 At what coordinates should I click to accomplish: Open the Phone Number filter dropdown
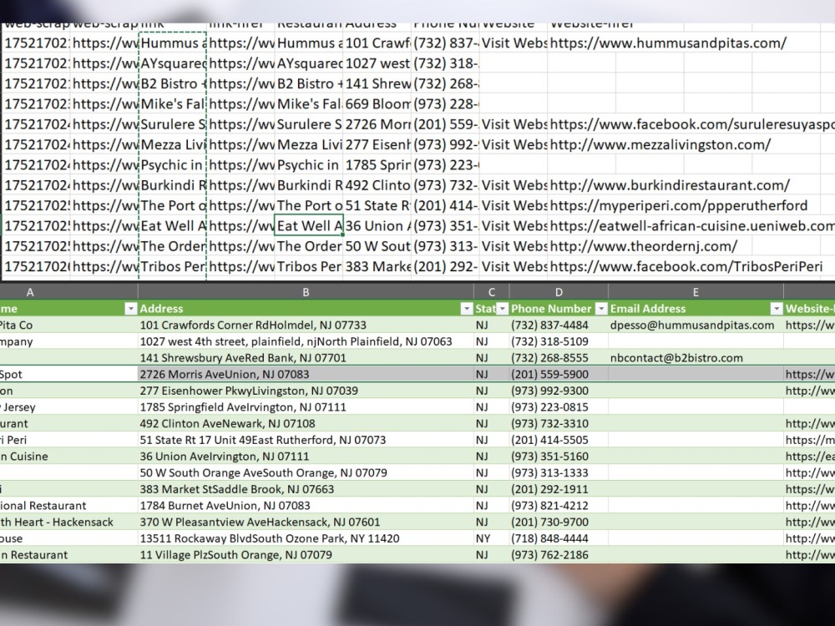click(x=601, y=309)
